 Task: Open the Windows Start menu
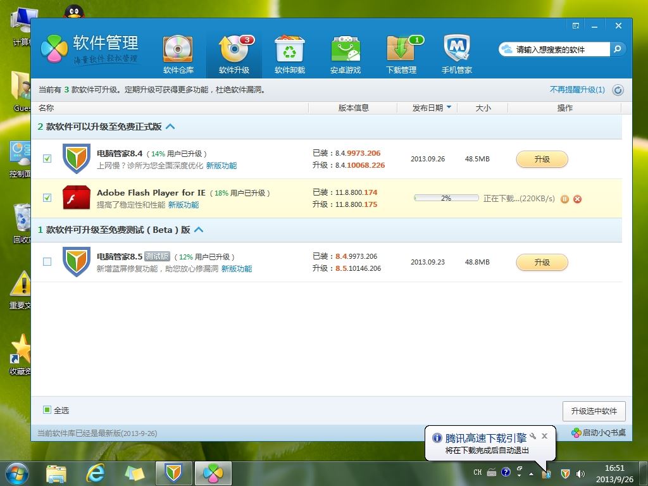[17, 473]
